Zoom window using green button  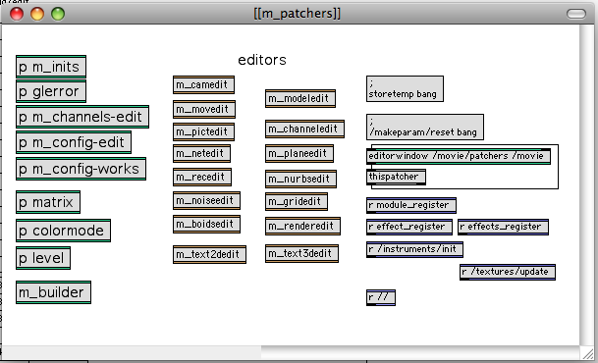(x=58, y=14)
